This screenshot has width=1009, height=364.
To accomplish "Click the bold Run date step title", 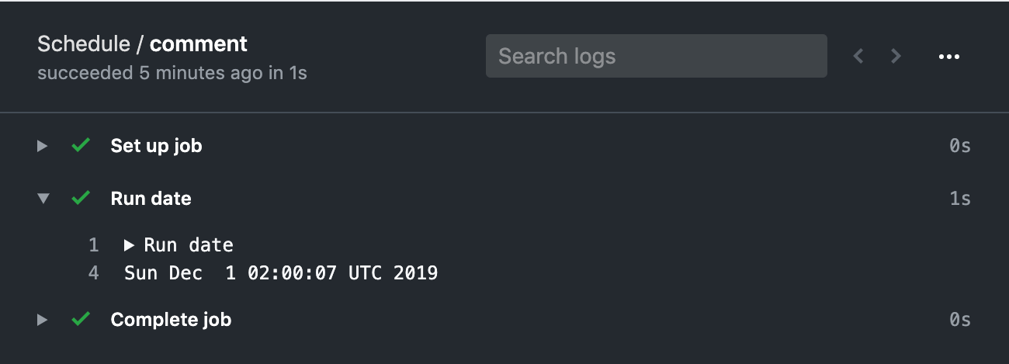I will click(151, 199).
